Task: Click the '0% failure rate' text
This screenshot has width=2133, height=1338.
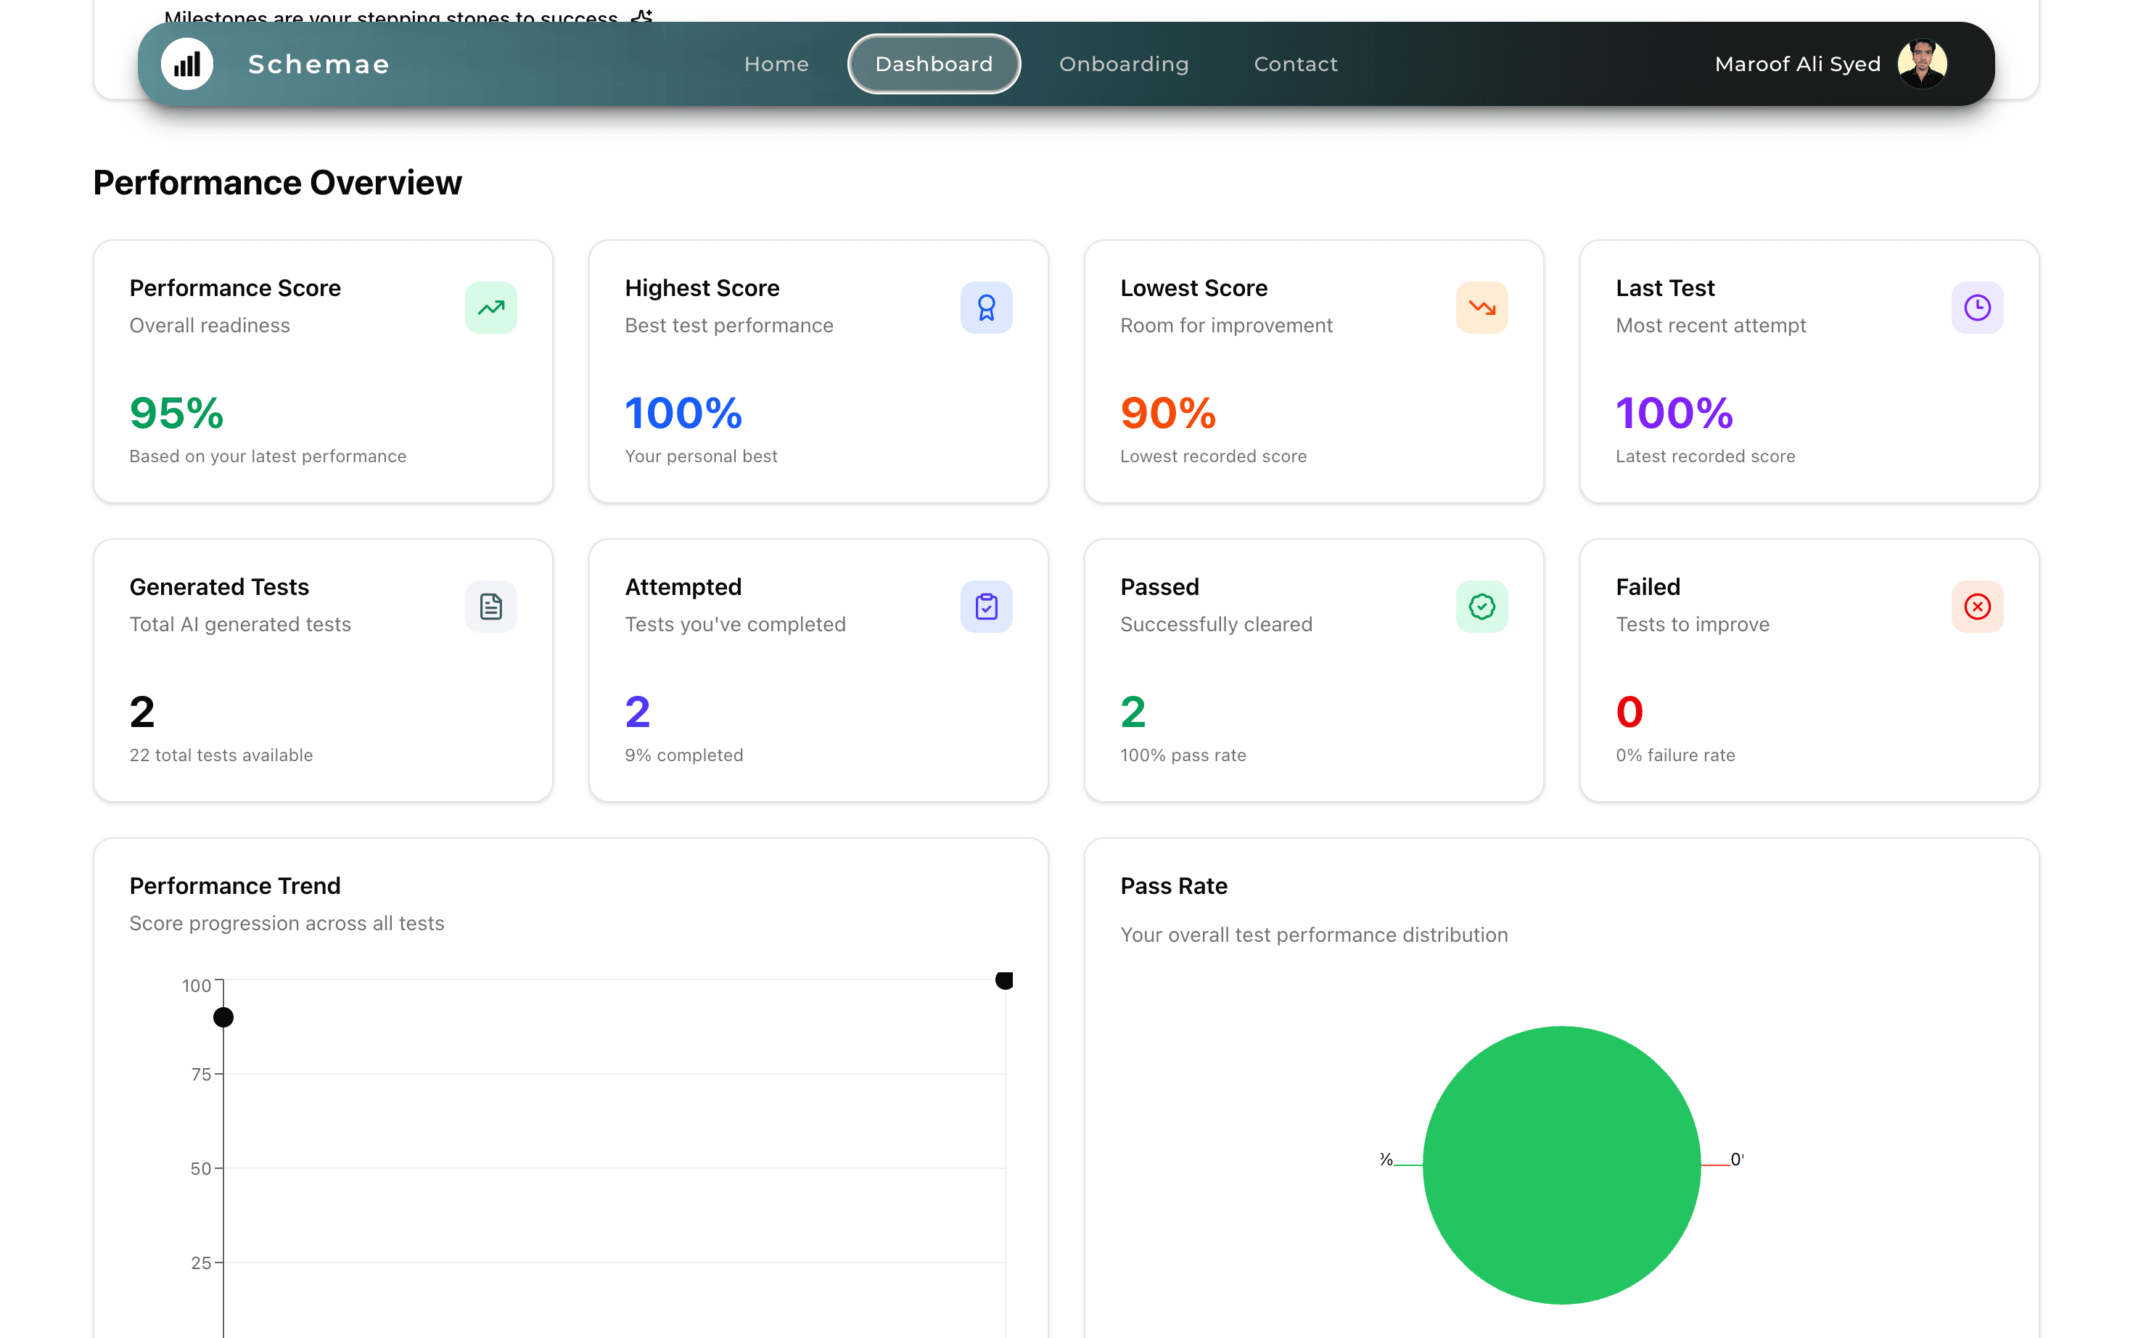Action: pyautogui.click(x=1674, y=755)
